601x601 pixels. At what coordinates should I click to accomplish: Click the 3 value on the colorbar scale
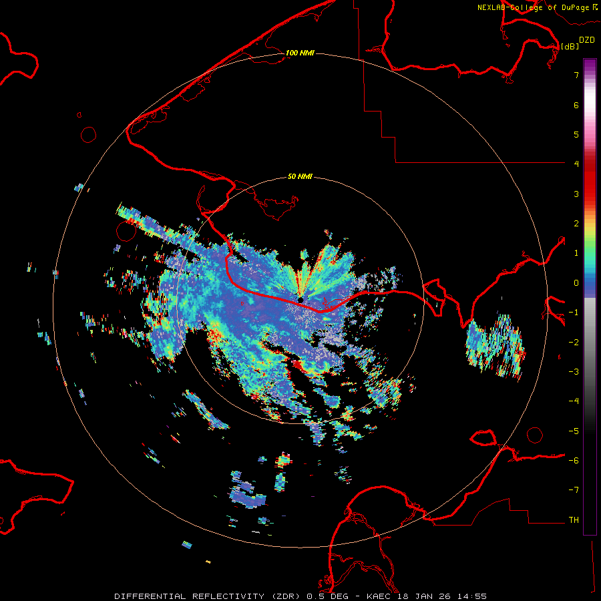pyautogui.click(x=576, y=194)
